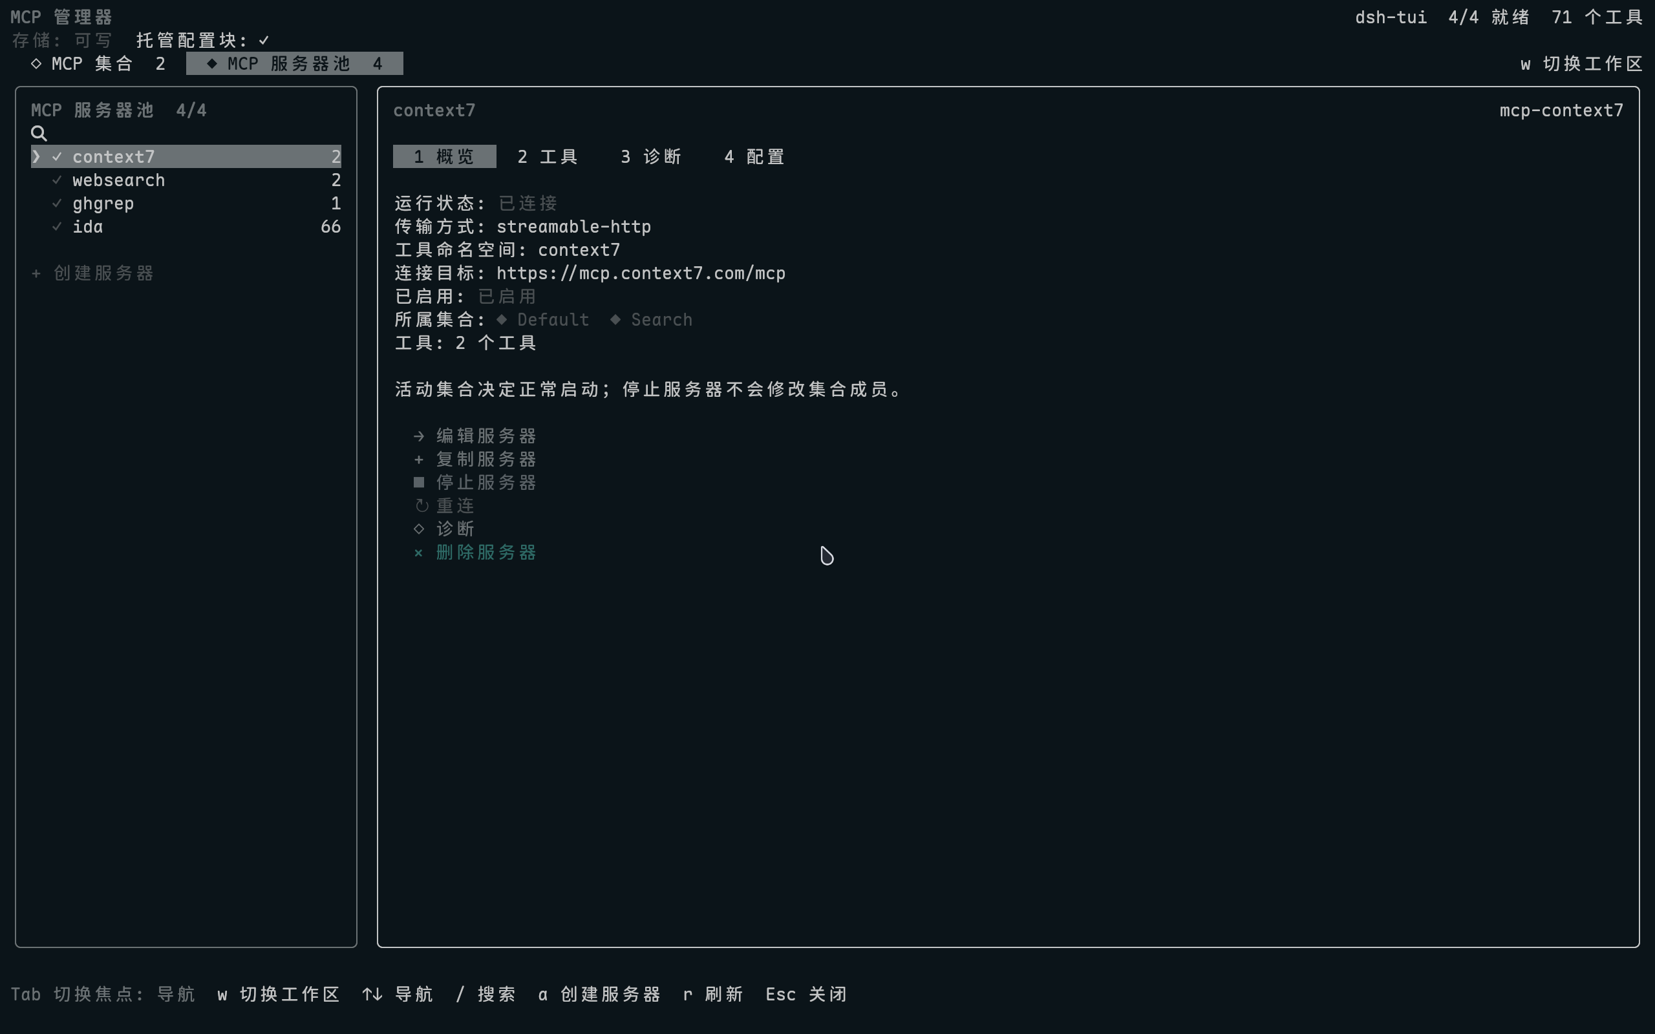
Task: Click the plus icon next to 创建服务器
Action: (36, 273)
